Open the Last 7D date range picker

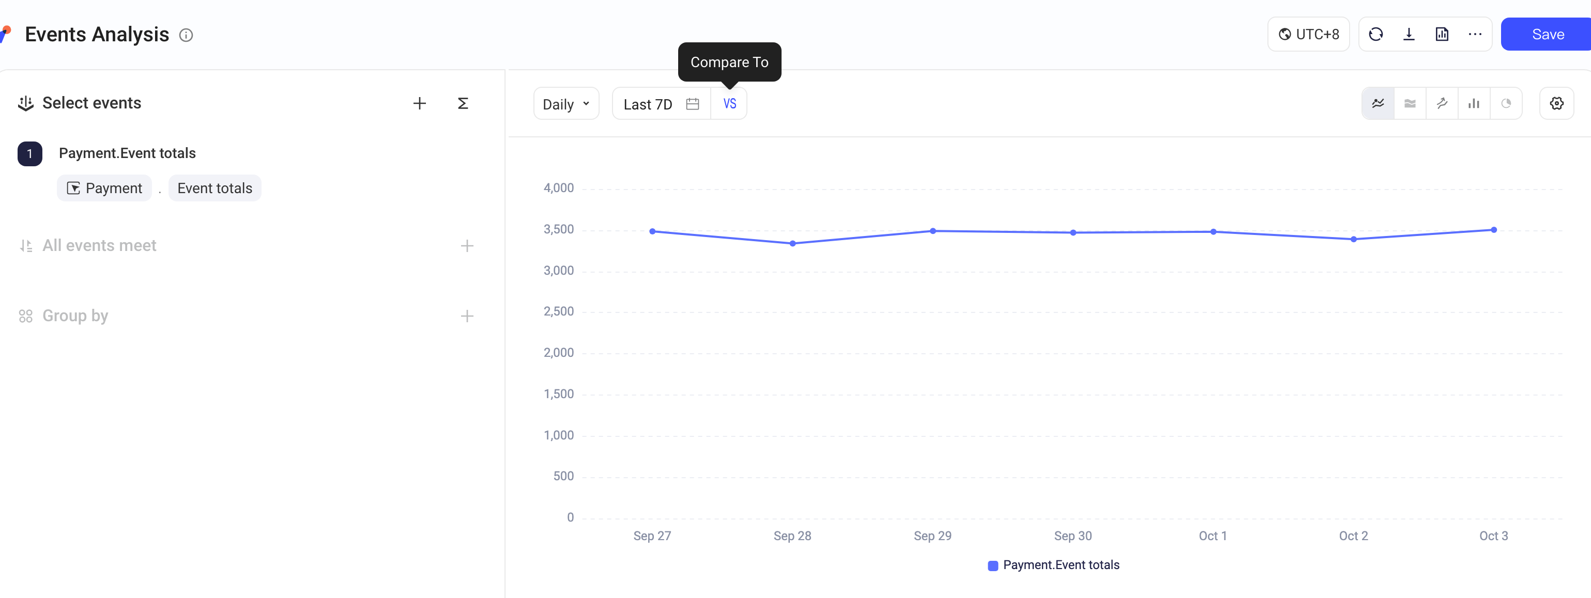point(662,104)
